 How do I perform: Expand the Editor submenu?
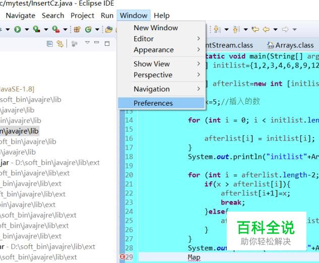coord(161,39)
